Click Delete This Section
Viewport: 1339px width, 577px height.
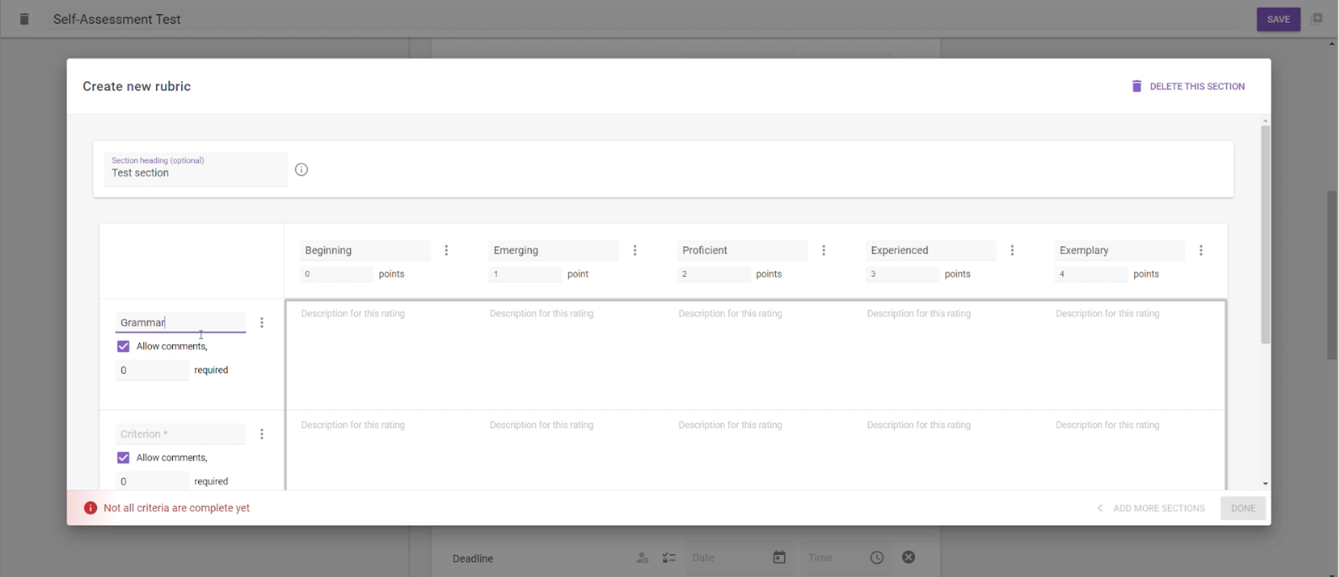1188,86
